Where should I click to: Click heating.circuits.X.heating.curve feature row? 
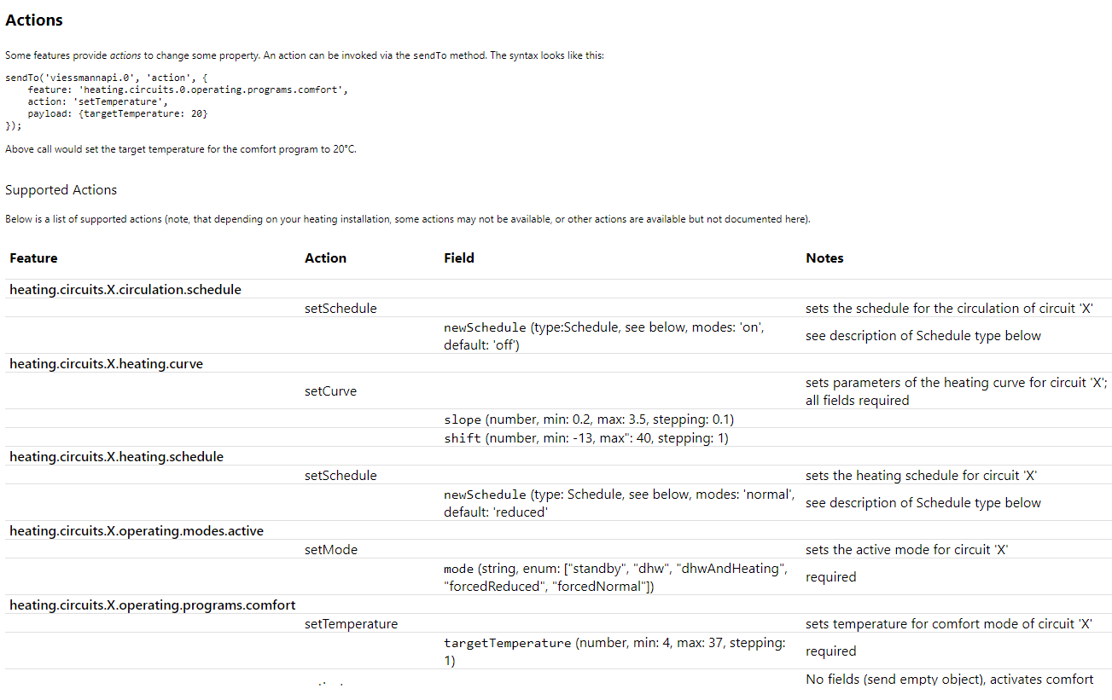106,364
